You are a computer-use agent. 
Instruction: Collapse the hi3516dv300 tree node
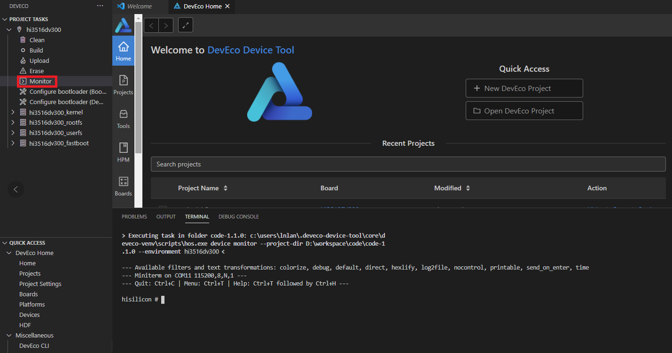click(x=9, y=30)
